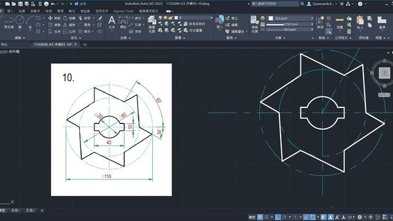Click the Erase tool icon
Viewport: 393px width, 221px height.
(100, 18)
